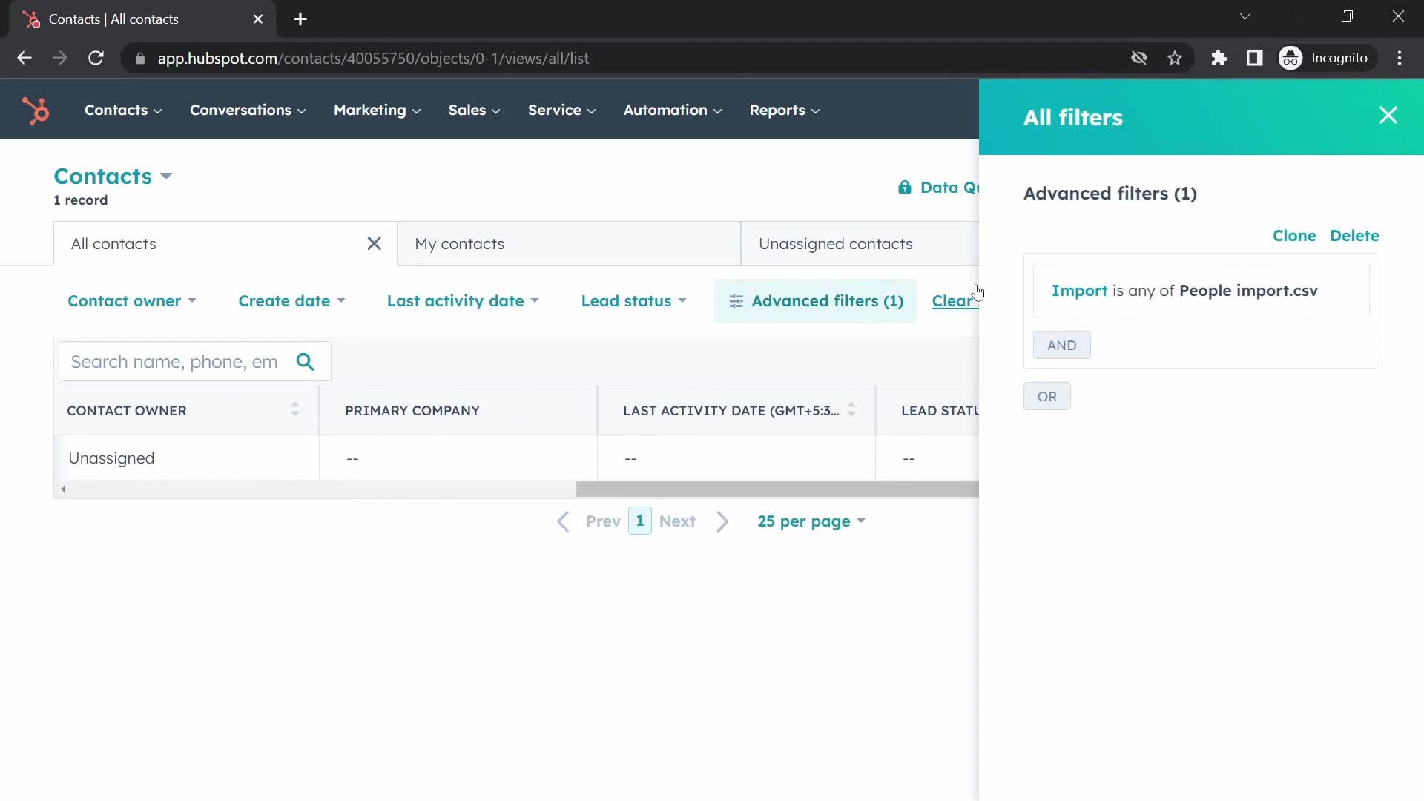Click the Data Quality link
This screenshot has width=1424, height=801.
[949, 188]
